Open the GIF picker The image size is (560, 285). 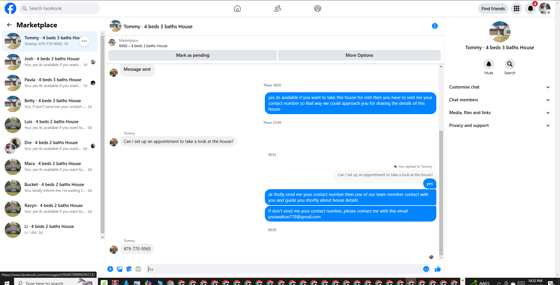point(138,269)
